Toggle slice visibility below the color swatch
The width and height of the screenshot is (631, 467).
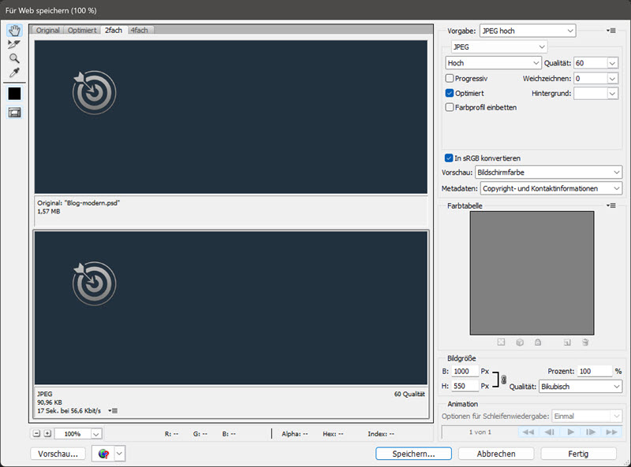13,110
